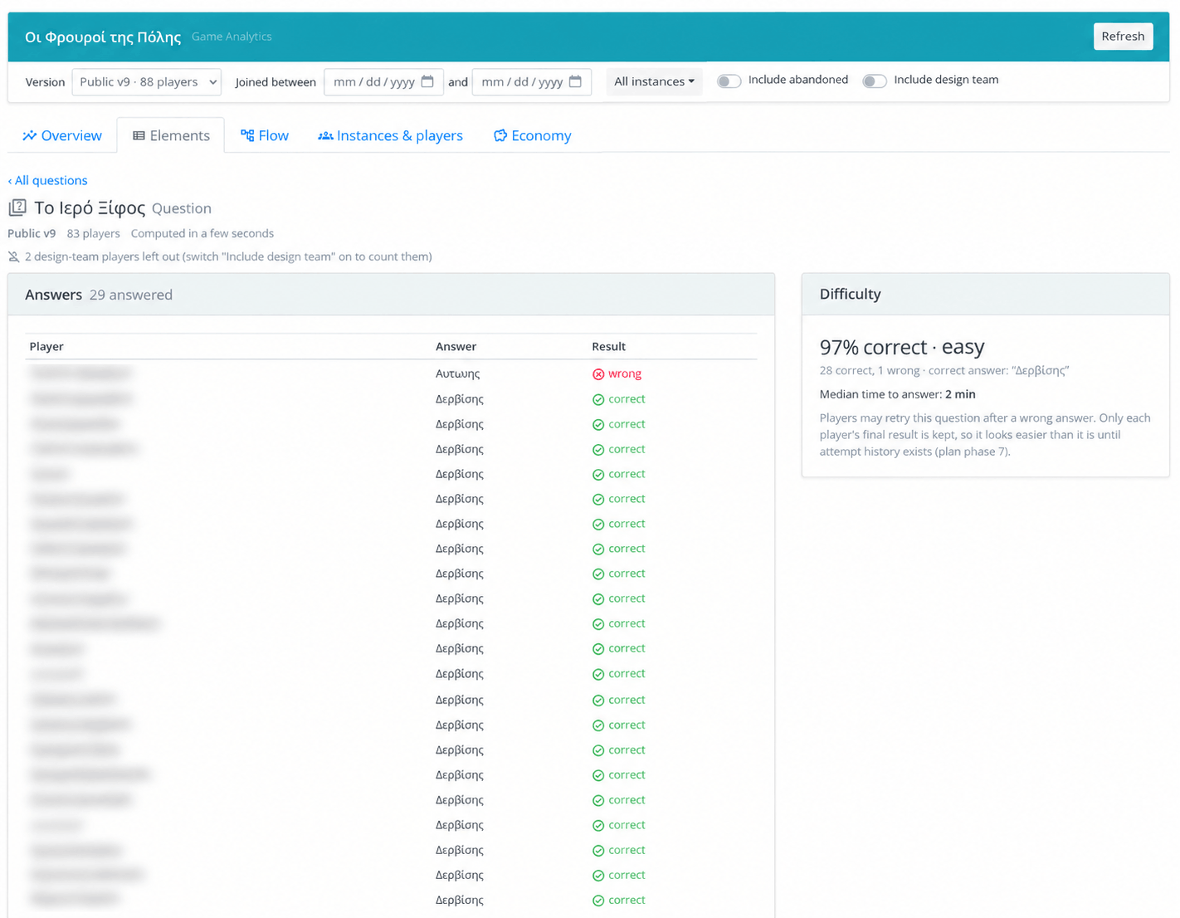Toggle Include abandoned switch
The width and height of the screenshot is (1180, 918).
pyautogui.click(x=729, y=81)
